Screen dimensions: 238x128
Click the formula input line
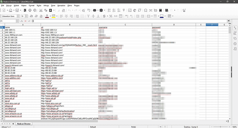point(130,21)
